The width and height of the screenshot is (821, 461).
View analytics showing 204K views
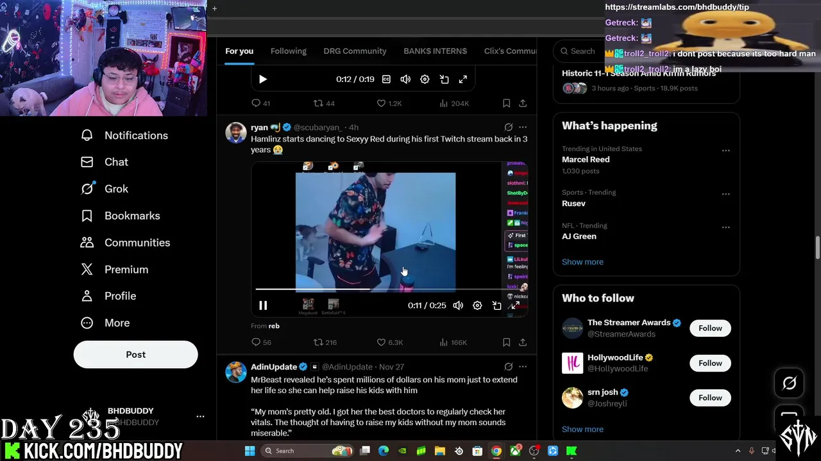(453, 103)
